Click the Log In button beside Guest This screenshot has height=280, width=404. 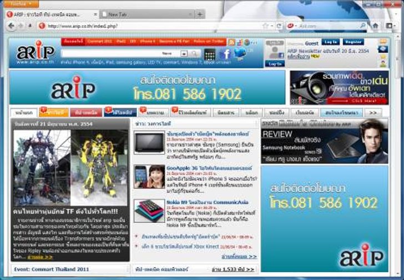[x=331, y=42]
